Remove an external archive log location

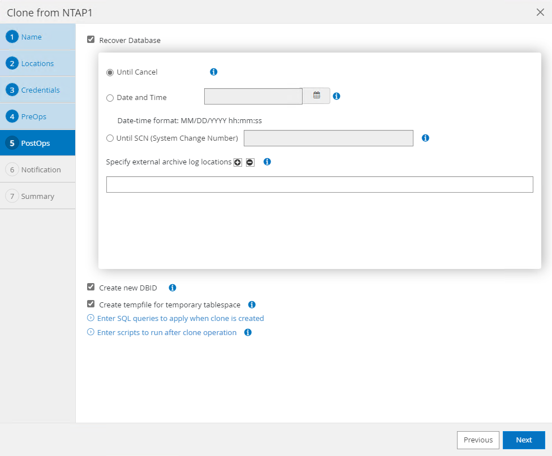(250, 162)
